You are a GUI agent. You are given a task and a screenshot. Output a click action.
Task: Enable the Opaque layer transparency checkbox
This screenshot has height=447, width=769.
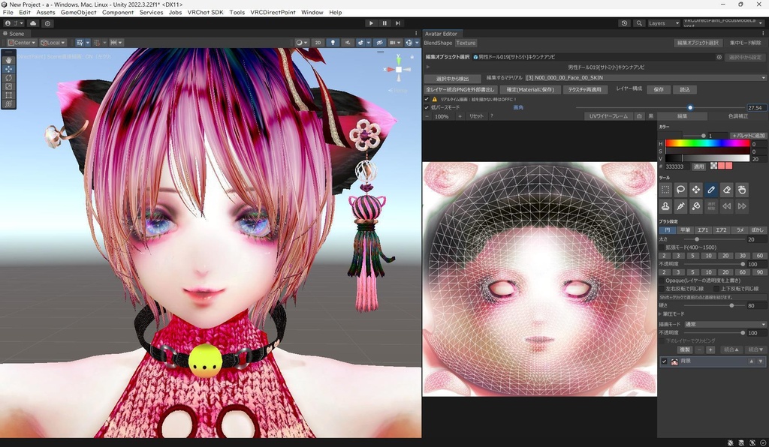(x=662, y=280)
